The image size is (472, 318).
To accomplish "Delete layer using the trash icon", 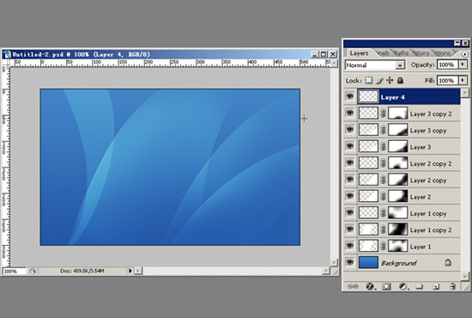I will pyautogui.click(x=452, y=286).
